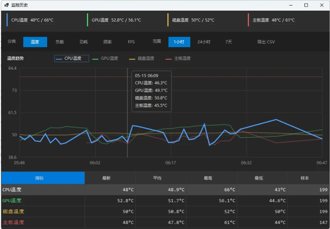The width and height of the screenshot is (330, 229).
Task: Open the 功耗 category tab
Action: click(83, 42)
